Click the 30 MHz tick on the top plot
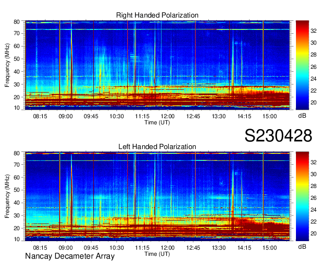 pos(17,84)
